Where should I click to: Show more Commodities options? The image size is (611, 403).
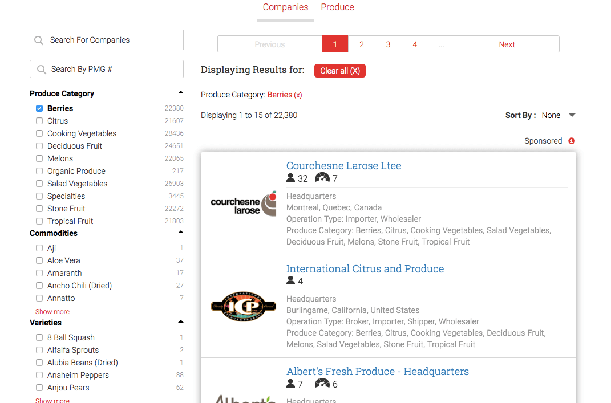point(52,312)
